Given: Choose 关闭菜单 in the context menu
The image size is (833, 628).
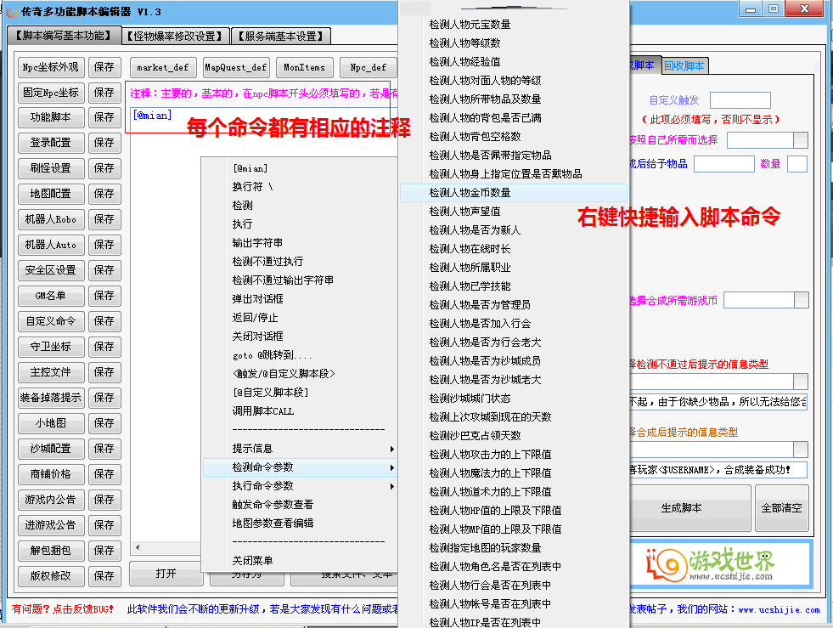Looking at the screenshot, I should (252, 561).
